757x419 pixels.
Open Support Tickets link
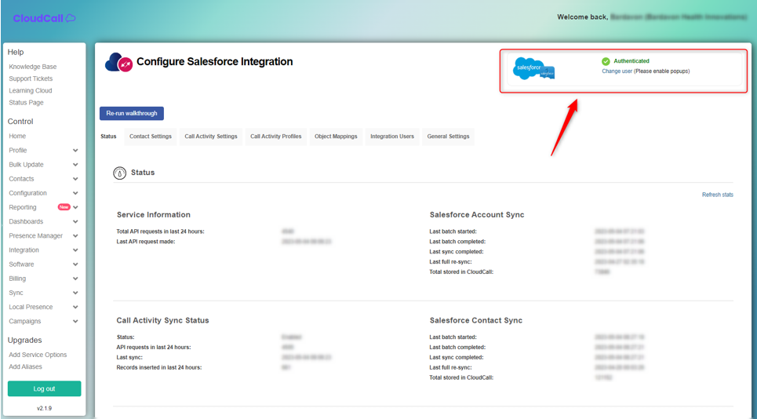pyautogui.click(x=31, y=78)
